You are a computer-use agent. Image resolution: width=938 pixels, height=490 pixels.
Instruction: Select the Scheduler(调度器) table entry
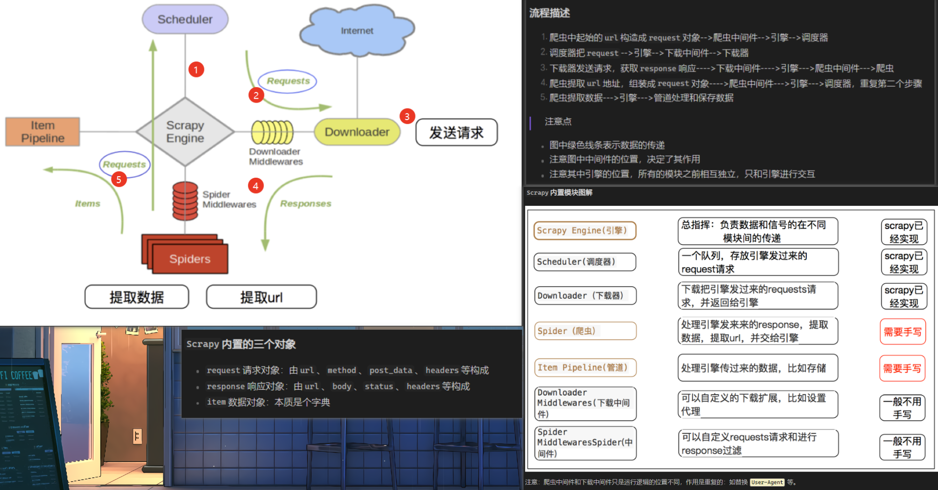click(584, 262)
